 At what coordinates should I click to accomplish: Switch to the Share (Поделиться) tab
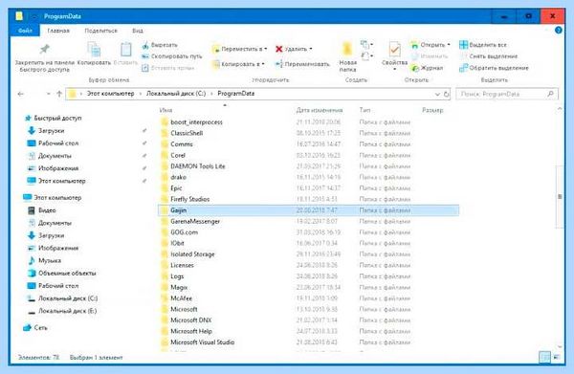[101, 31]
